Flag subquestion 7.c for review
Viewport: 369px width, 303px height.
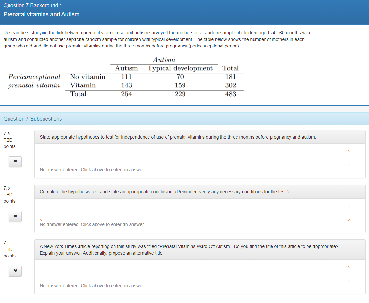15,271
